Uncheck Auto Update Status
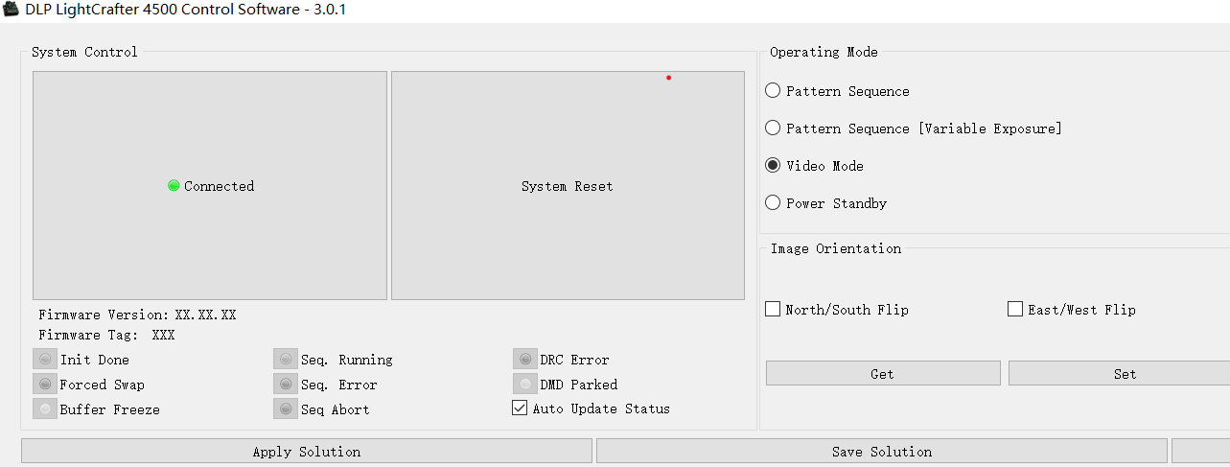The image size is (1230, 467). point(520,409)
